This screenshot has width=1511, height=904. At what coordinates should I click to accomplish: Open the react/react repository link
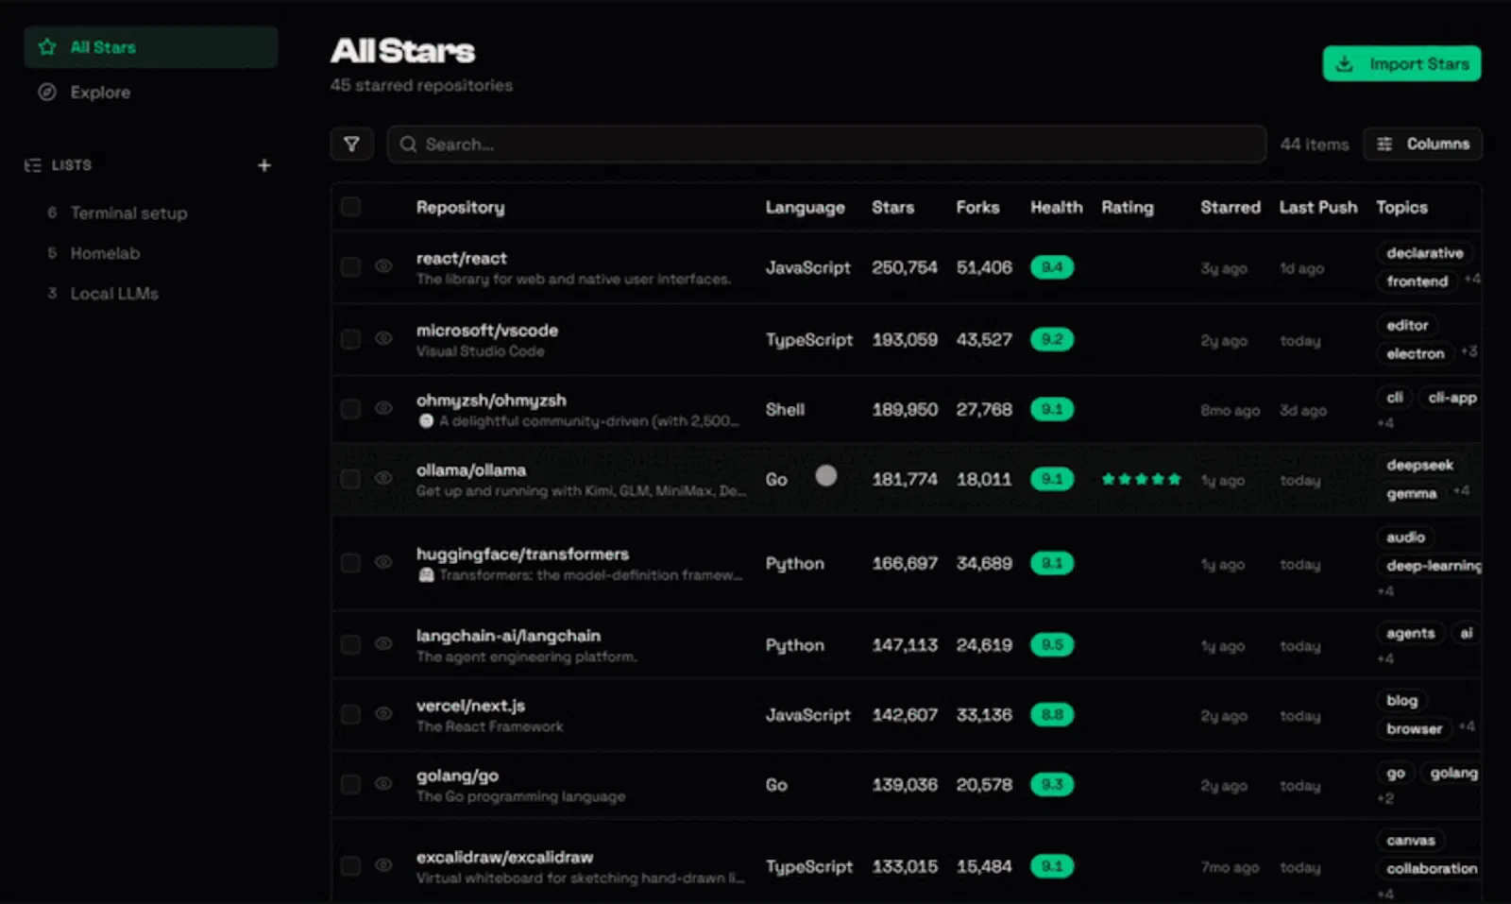462,259
